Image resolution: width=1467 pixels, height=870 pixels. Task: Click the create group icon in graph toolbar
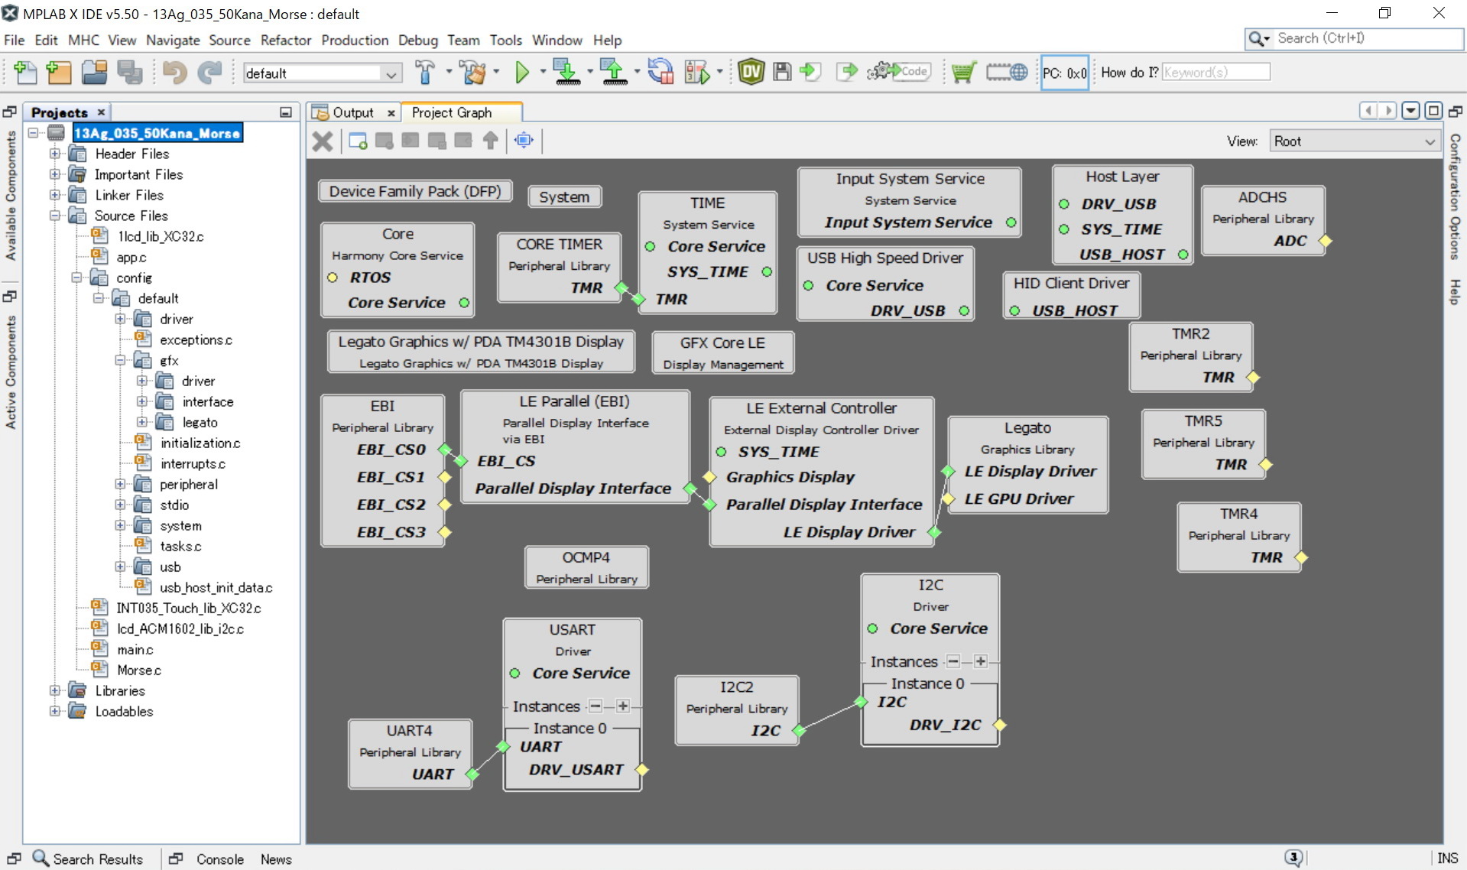(x=358, y=141)
